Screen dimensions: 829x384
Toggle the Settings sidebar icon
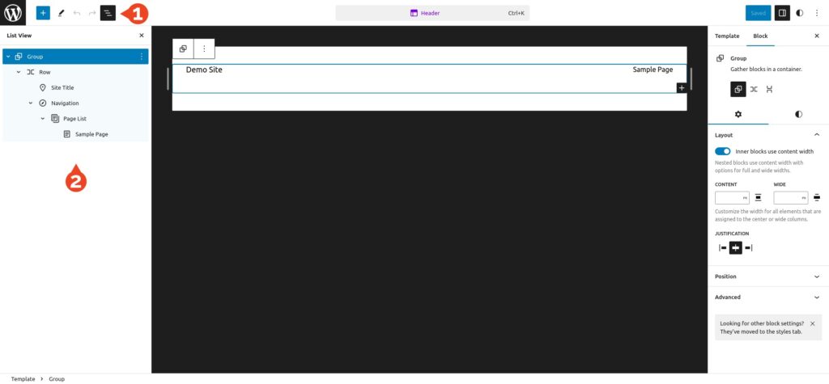[x=782, y=13]
